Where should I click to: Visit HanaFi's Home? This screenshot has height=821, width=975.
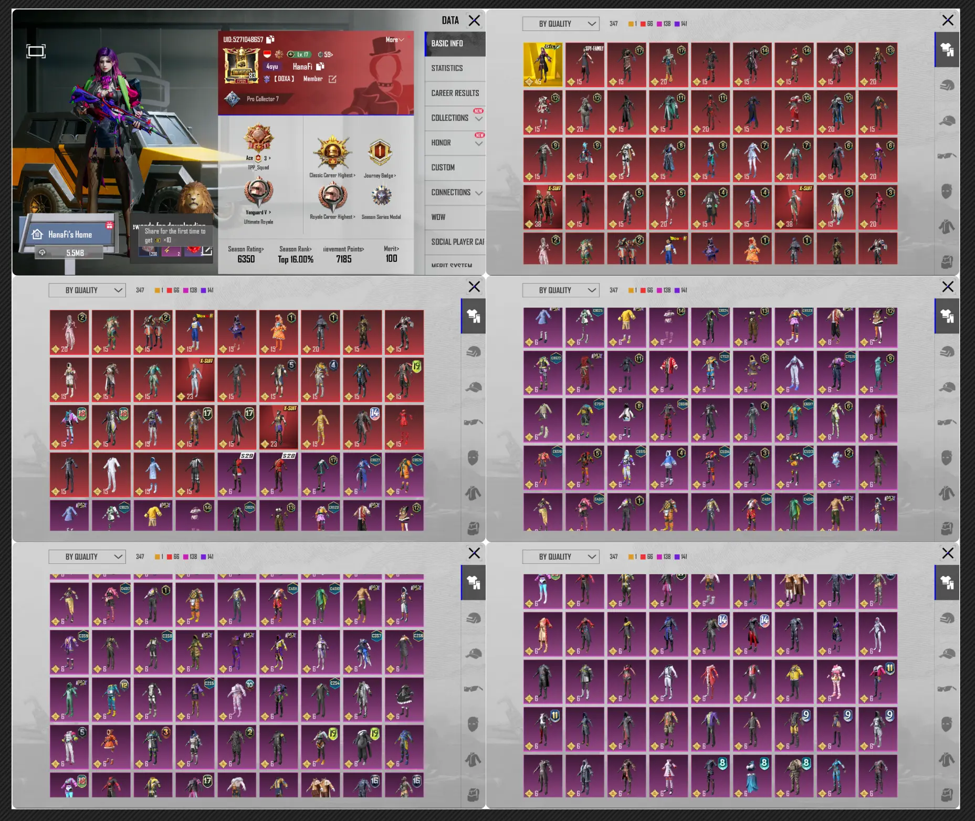click(x=69, y=234)
